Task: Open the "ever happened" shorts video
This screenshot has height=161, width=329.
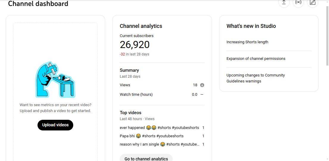Action: (x=159, y=128)
